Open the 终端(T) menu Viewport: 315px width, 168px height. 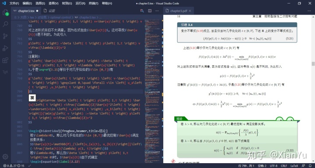[94, 3]
